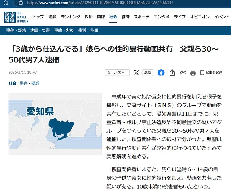
Task: Click the 社会 breadcrumb link below date
Action: (x=12, y=83)
